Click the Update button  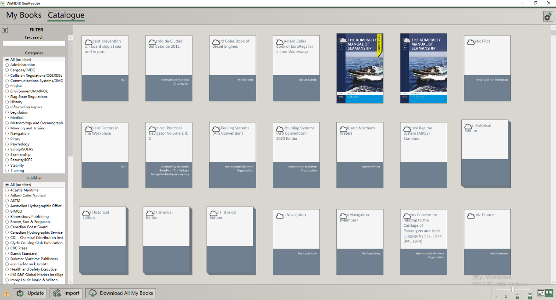[30, 293]
